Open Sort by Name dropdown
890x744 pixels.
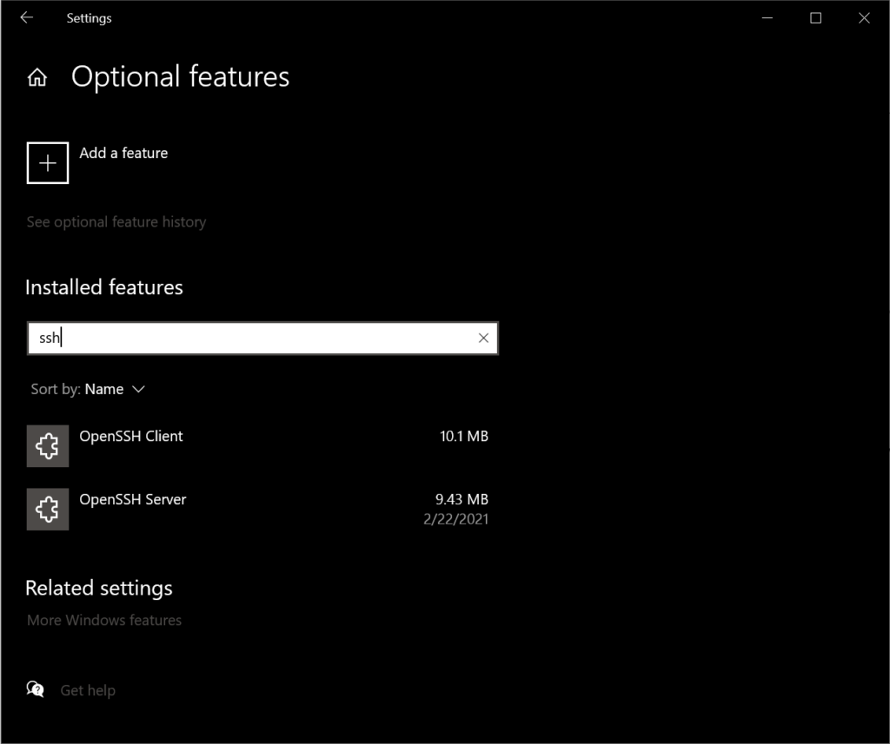[x=88, y=389]
